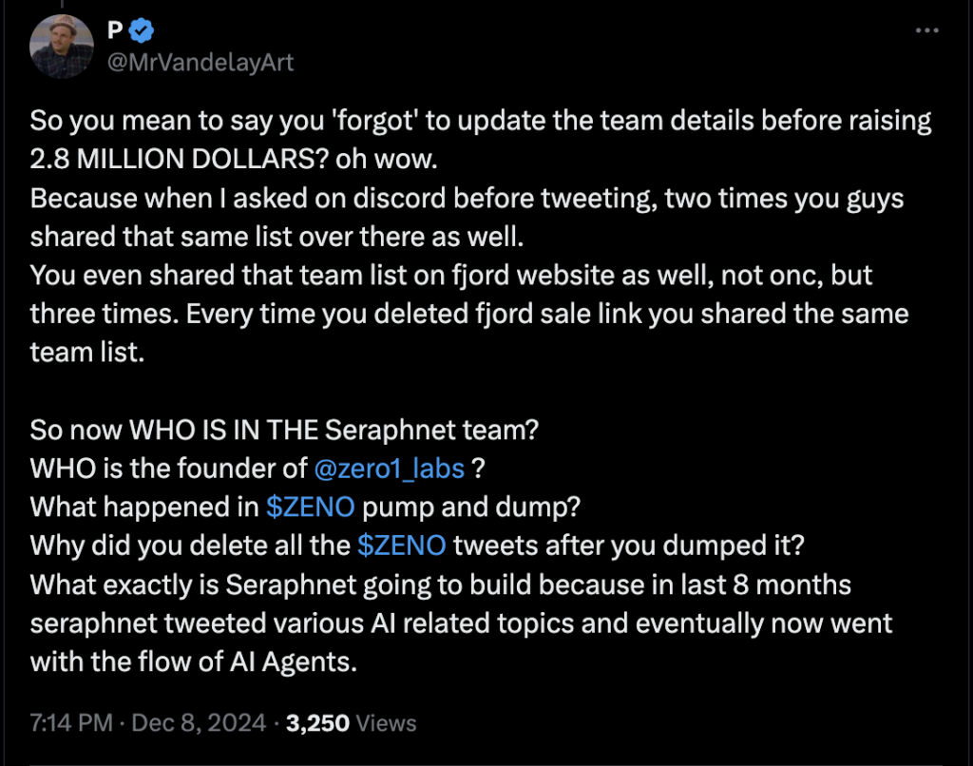Image resolution: width=973 pixels, height=766 pixels.
Task: Open the author's profile picture
Action: (x=62, y=47)
